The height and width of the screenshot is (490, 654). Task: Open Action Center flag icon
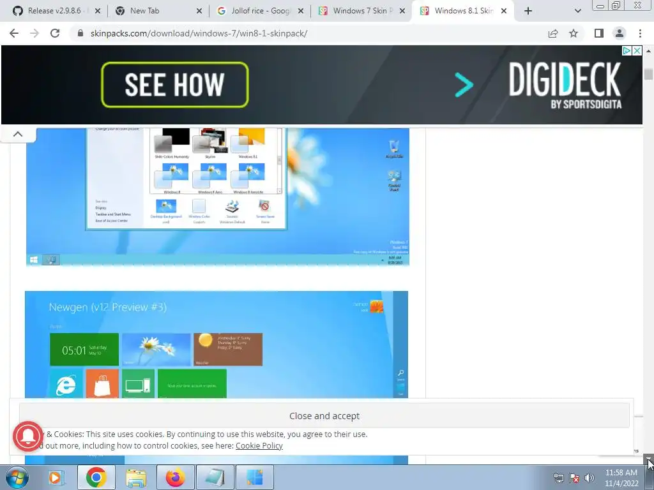tap(574, 478)
